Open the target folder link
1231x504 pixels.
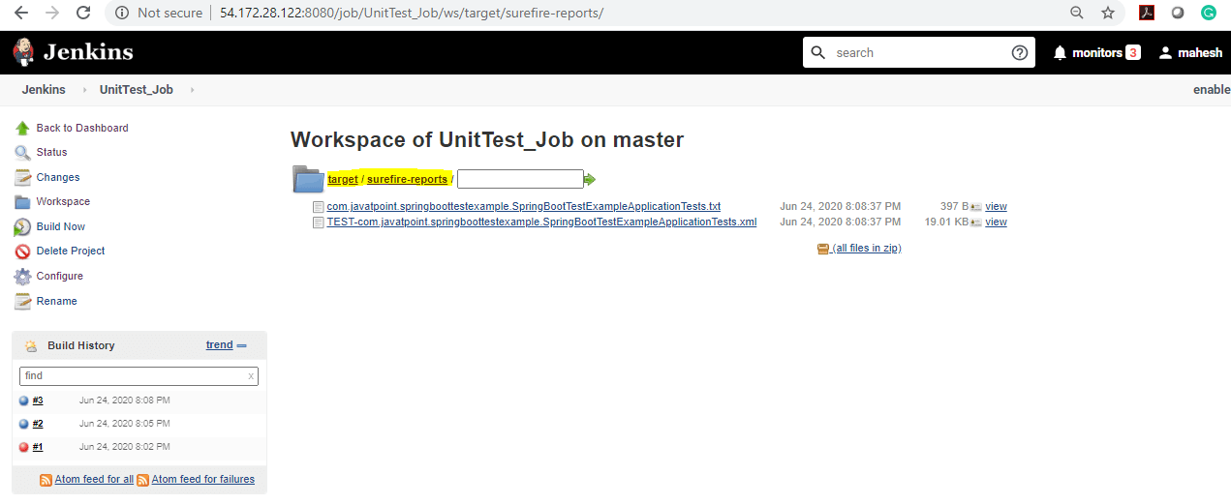343,179
